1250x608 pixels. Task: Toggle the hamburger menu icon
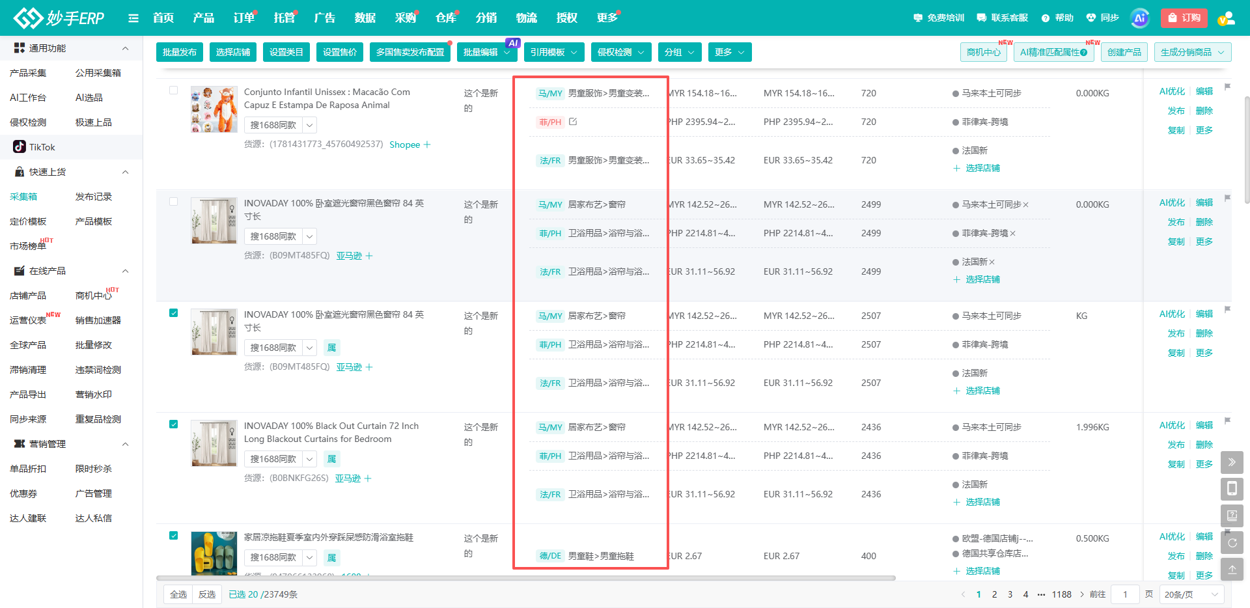133,18
